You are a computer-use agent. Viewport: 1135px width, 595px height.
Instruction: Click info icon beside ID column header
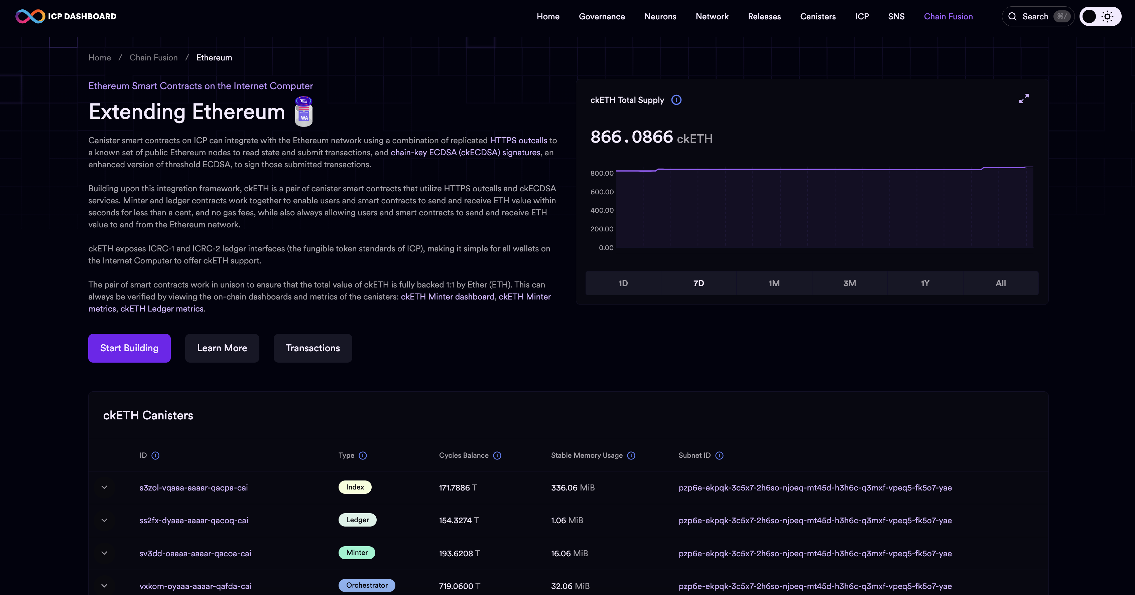tap(155, 455)
